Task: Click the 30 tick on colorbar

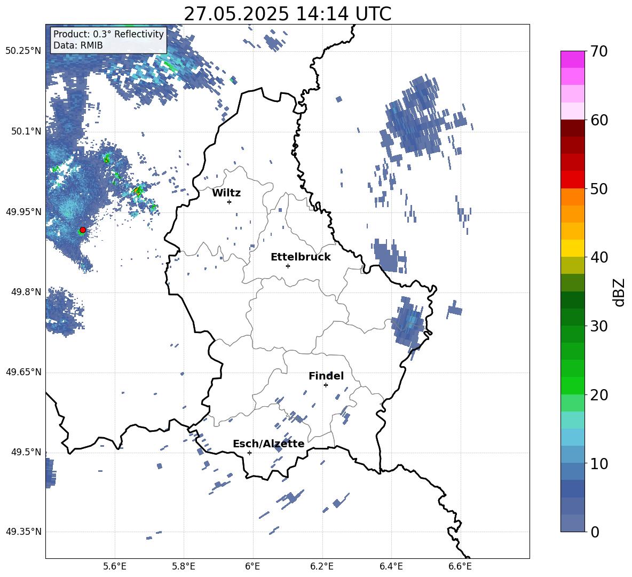Action: [x=599, y=326]
